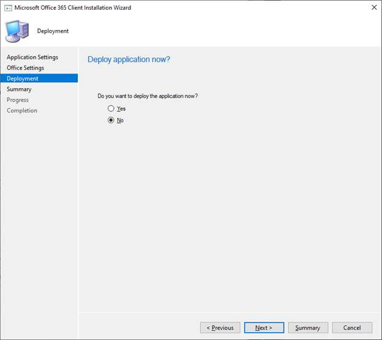Open the Application Settings step
Image resolution: width=382 pixels, height=340 pixels.
(32, 57)
